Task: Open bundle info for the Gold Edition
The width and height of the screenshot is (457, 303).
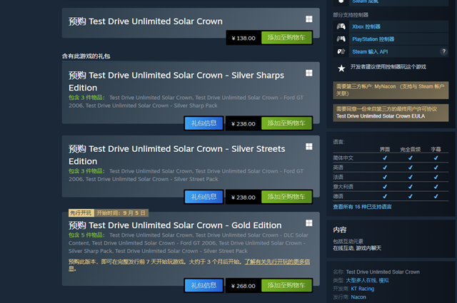Action: click(204, 286)
